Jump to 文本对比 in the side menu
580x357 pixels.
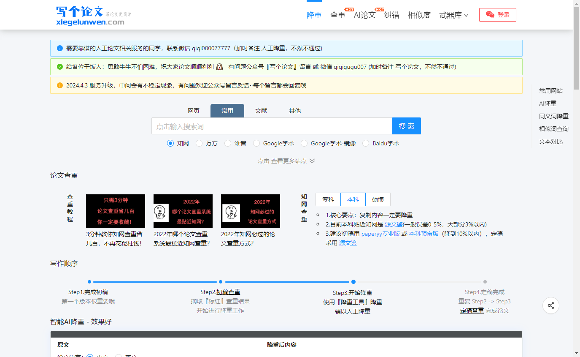pos(551,142)
